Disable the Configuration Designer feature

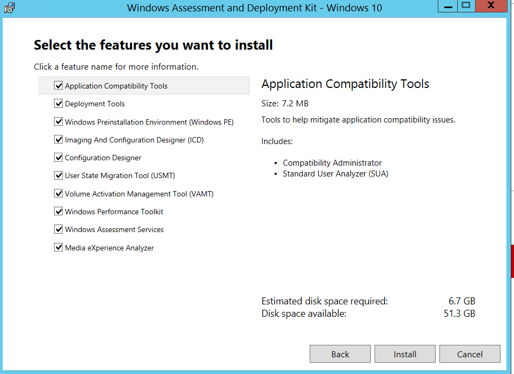click(58, 158)
